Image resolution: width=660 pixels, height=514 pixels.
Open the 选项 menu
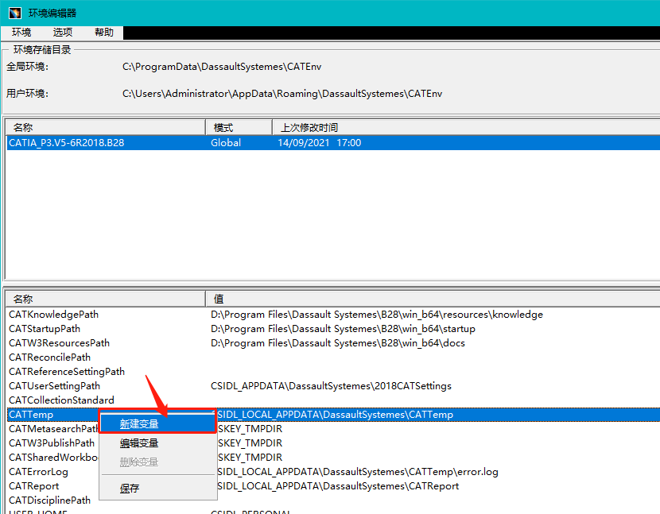coord(63,33)
